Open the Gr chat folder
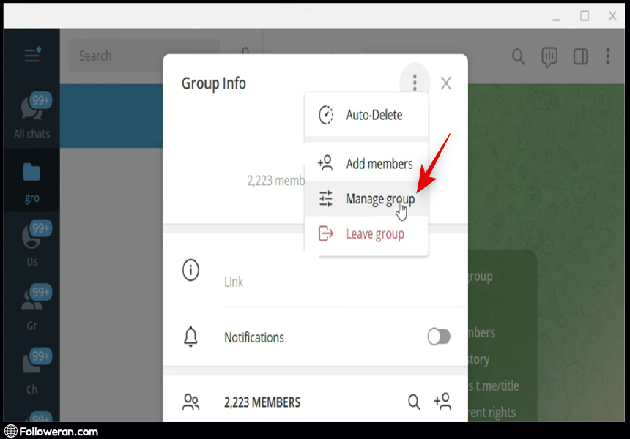This screenshot has width=630, height=439. point(31,309)
